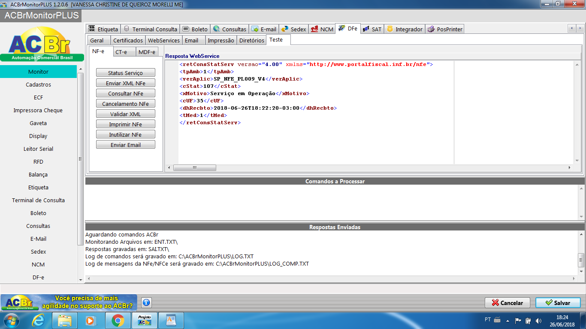Open the ACBr support banner
Viewport: 586px width, 329px height.
click(69, 302)
